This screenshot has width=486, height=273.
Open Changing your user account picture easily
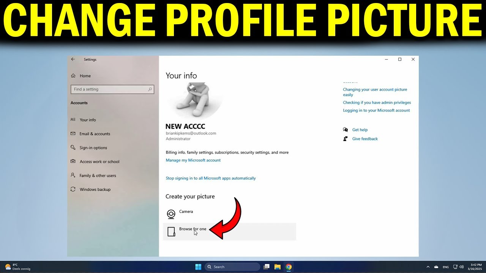point(375,92)
